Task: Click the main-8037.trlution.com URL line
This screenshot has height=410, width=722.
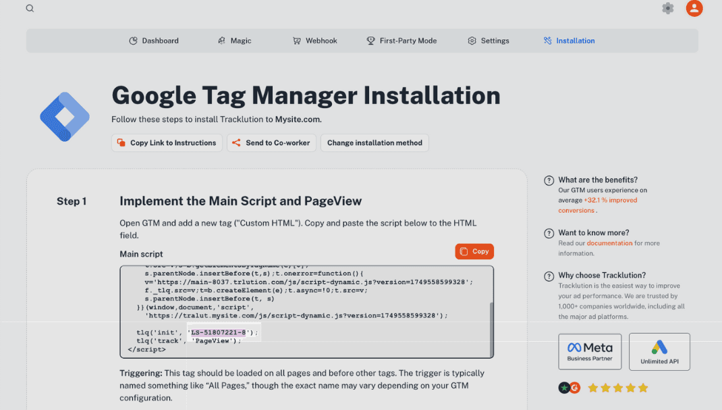Action: pyautogui.click(x=308, y=282)
